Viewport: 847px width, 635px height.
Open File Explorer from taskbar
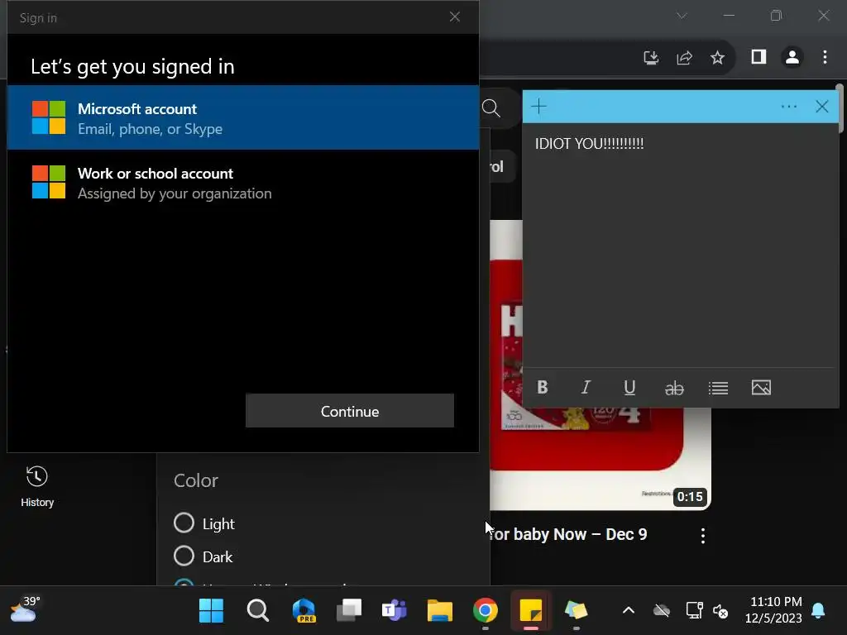pos(440,611)
